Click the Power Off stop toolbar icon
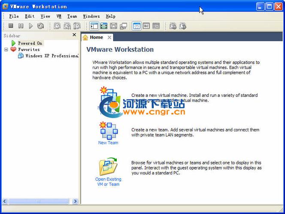The height and width of the screenshot is (214, 285). [11, 26]
